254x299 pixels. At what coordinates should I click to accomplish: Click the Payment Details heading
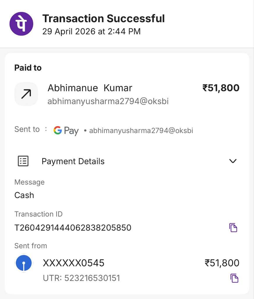(x=73, y=161)
